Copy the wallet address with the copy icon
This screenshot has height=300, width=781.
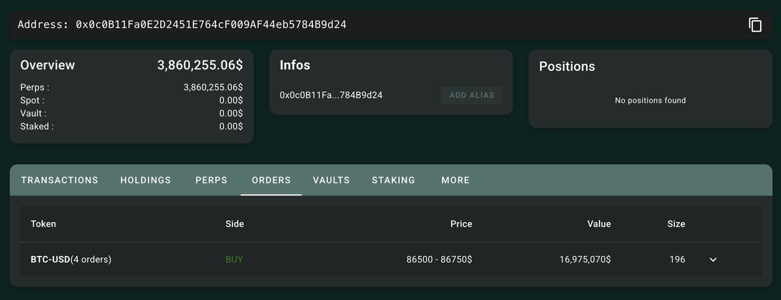755,25
